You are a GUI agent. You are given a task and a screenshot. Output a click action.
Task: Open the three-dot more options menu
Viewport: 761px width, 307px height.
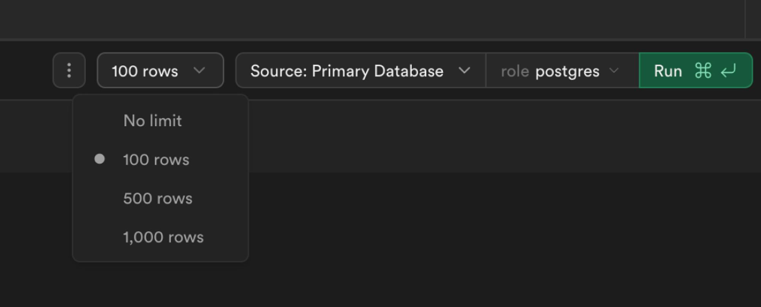tap(69, 71)
